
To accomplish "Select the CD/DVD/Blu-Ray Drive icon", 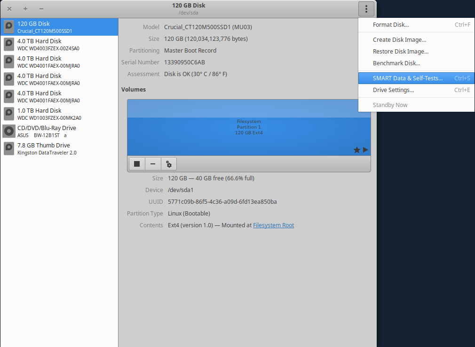I will coord(9,131).
